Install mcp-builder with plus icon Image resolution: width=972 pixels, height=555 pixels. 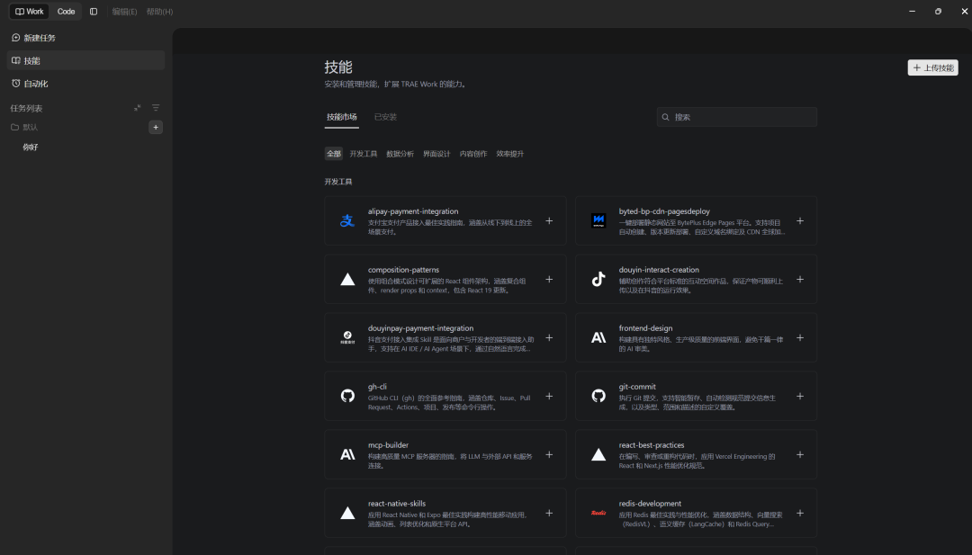[x=549, y=454]
